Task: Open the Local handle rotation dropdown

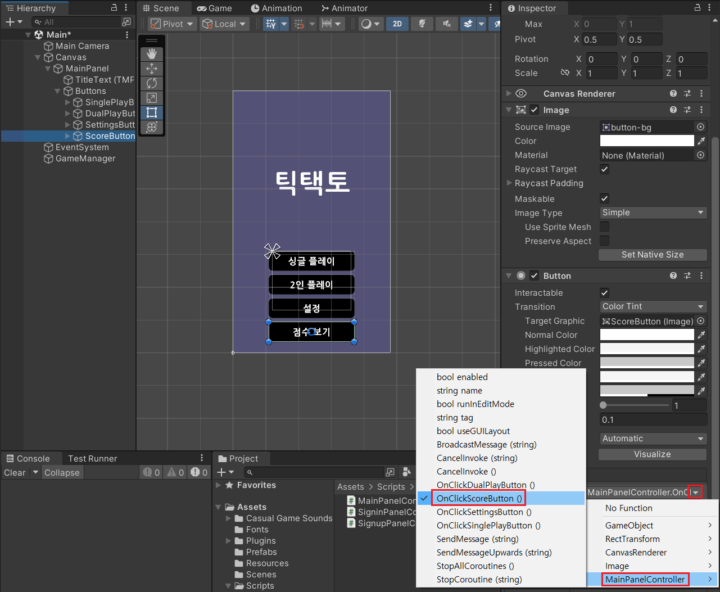Action: click(x=225, y=24)
